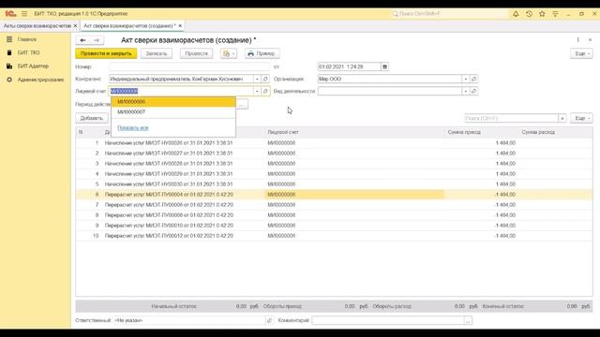Close the Акт сверки (создание) tab

(x=180, y=25)
